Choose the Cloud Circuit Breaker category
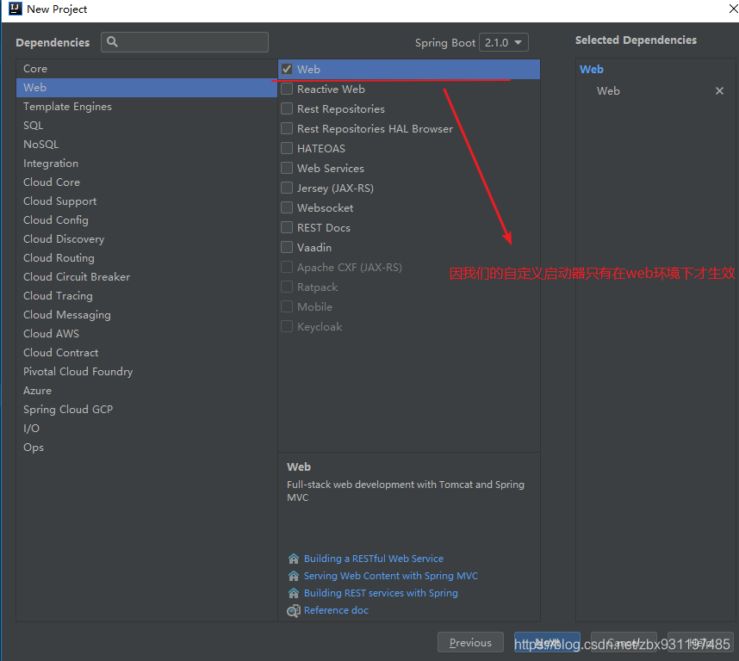This screenshot has width=739, height=661. coord(146,277)
